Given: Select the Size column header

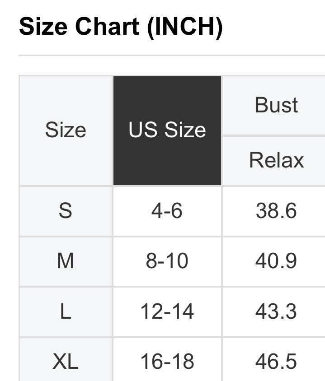Looking at the screenshot, I should point(66,130).
